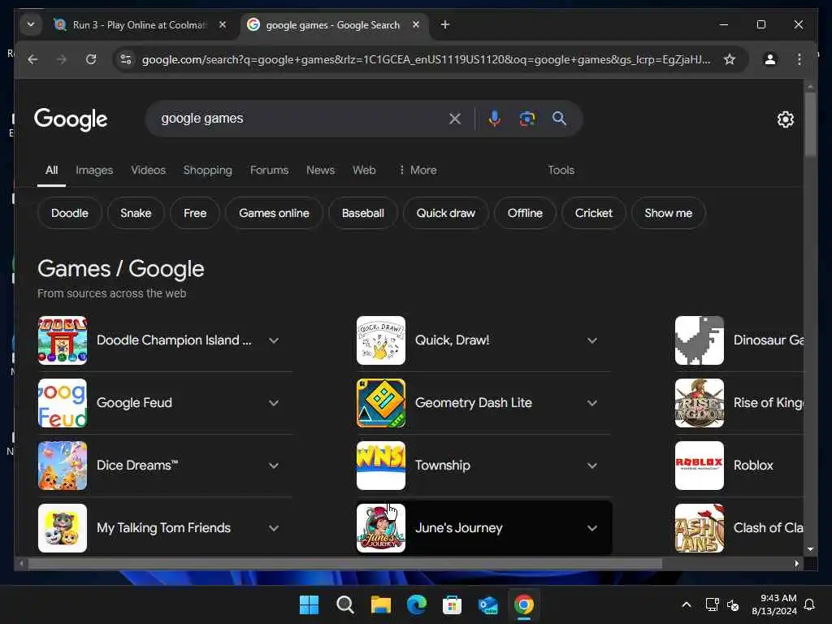This screenshot has width=832, height=624.
Task: Expand the Google Feud entry chevron
Action: coord(274,403)
